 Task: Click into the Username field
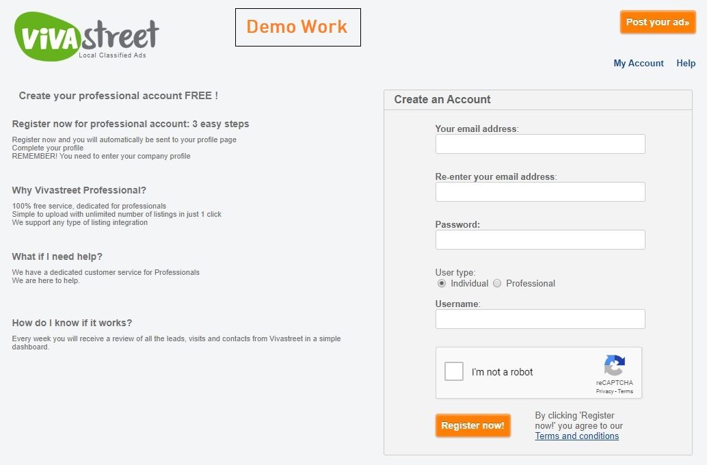540,319
